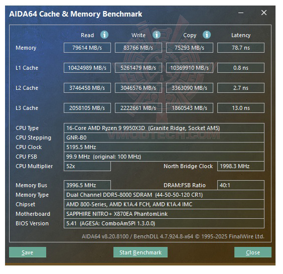Save the benchmark results
The height and width of the screenshot is (274, 283).
[28, 252]
